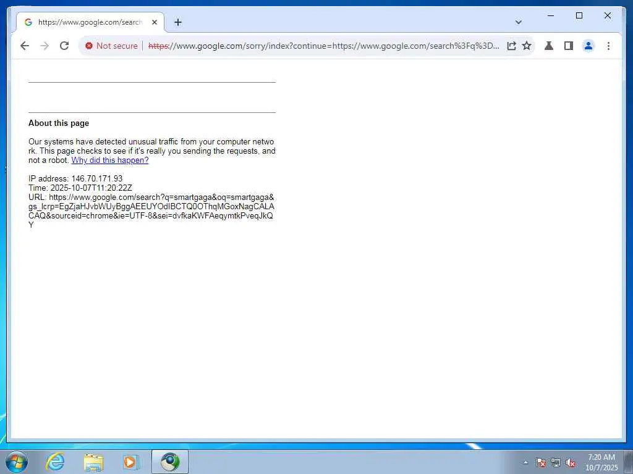Maximize the browser window
The height and width of the screenshot is (474, 633).
pos(579,15)
